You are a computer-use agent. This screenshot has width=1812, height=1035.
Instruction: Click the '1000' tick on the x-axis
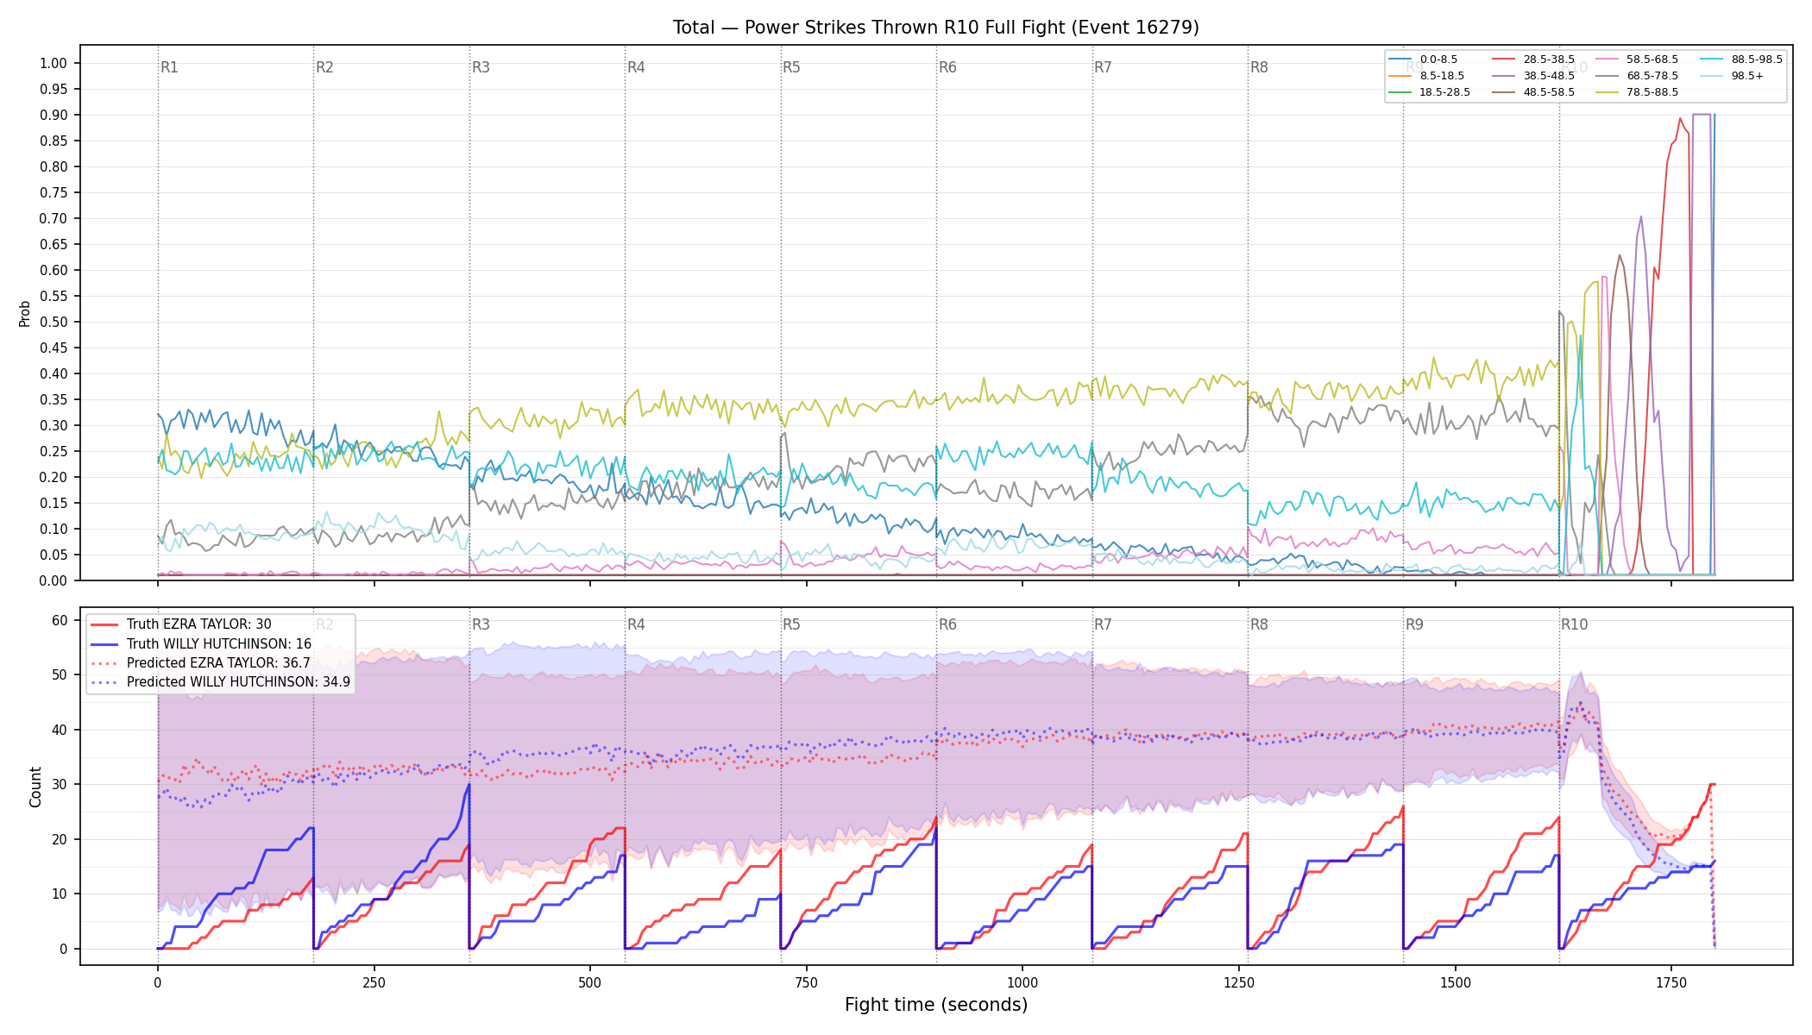coord(1022,982)
